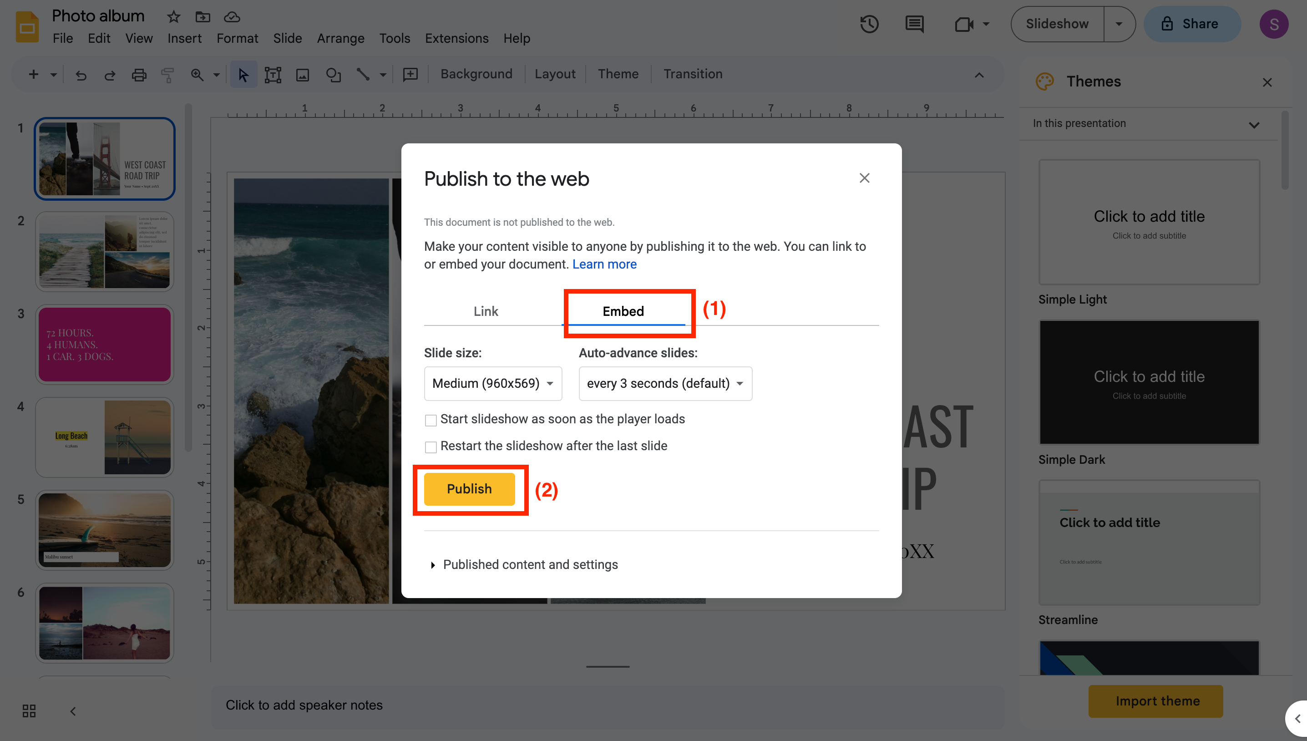Click the move to folder icon

coord(203,17)
